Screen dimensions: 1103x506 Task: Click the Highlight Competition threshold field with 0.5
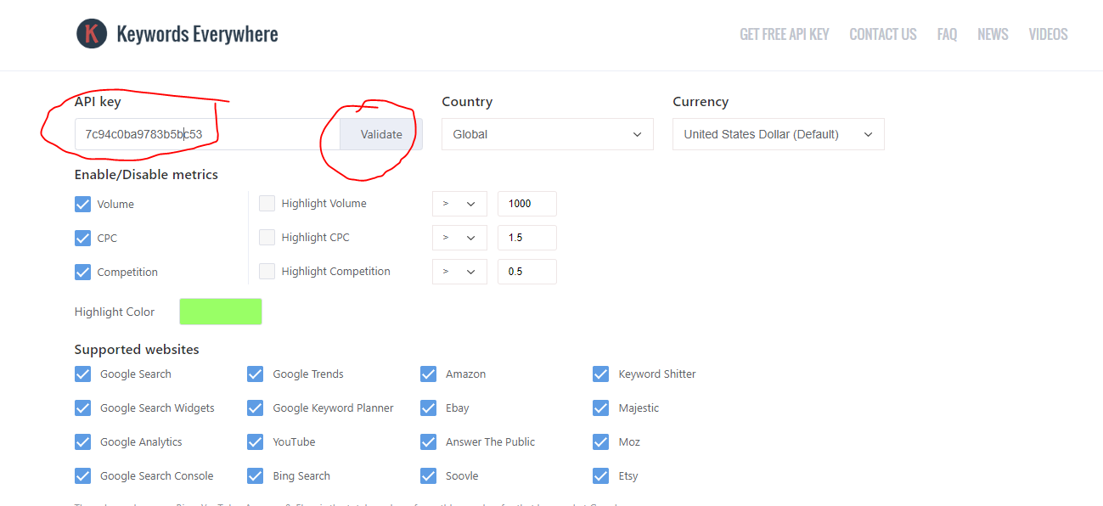(527, 272)
